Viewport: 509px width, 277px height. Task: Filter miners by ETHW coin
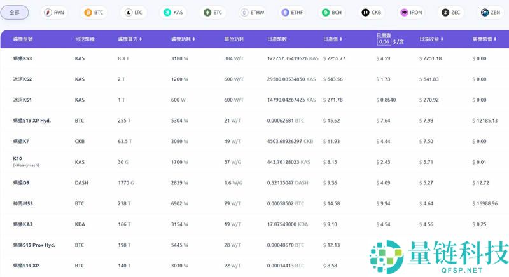253,13
